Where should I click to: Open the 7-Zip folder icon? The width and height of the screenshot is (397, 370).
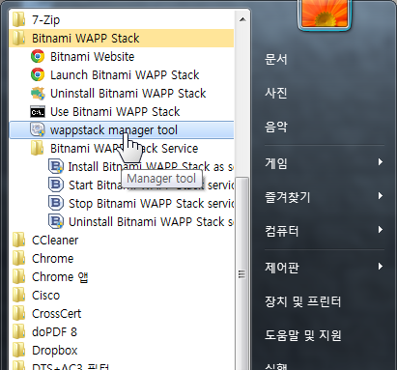point(19,20)
